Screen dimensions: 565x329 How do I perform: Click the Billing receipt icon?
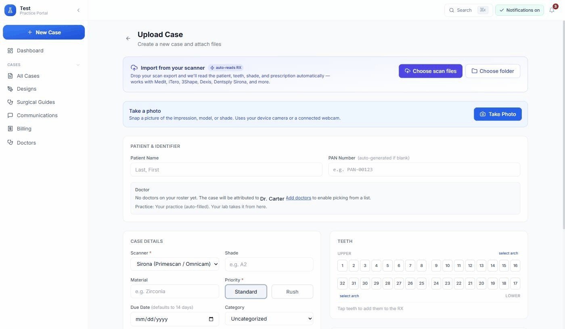point(10,129)
